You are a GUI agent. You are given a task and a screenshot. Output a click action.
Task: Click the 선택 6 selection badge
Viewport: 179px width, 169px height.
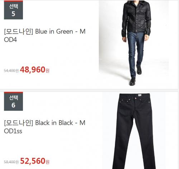coord(13,101)
